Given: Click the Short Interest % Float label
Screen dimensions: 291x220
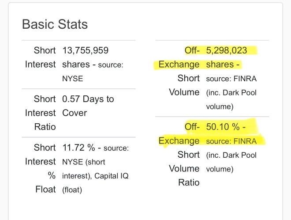Looking at the screenshot, I should coord(40,168).
